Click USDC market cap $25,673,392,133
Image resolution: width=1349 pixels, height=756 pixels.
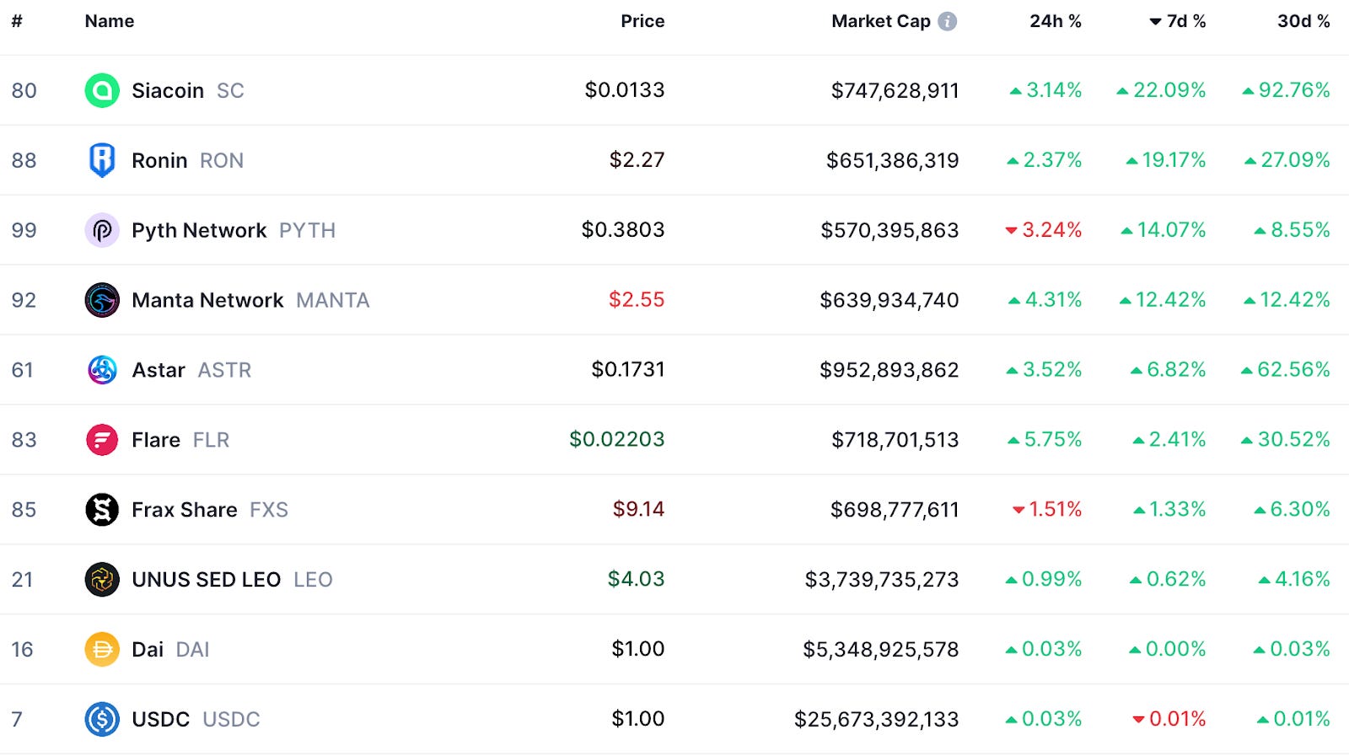(877, 720)
